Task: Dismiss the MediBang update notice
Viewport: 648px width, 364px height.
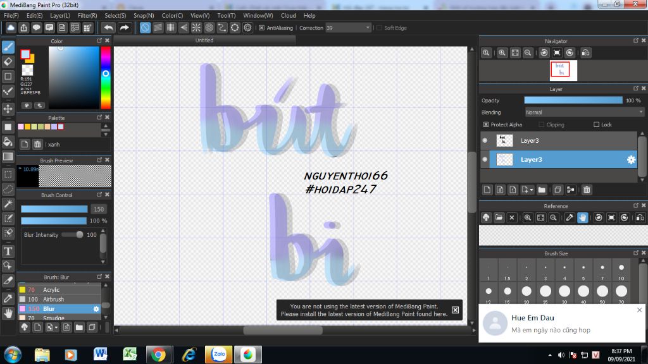Action: pyautogui.click(x=455, y=310)
